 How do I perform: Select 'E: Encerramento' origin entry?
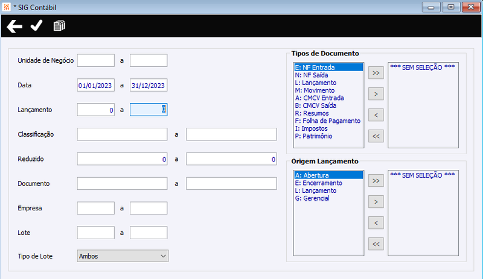pyautogui.click(x=328, y=183)
